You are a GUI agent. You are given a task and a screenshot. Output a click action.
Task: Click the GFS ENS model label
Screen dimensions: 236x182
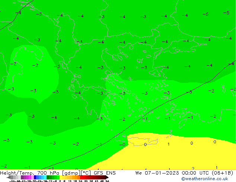(105, 173)
